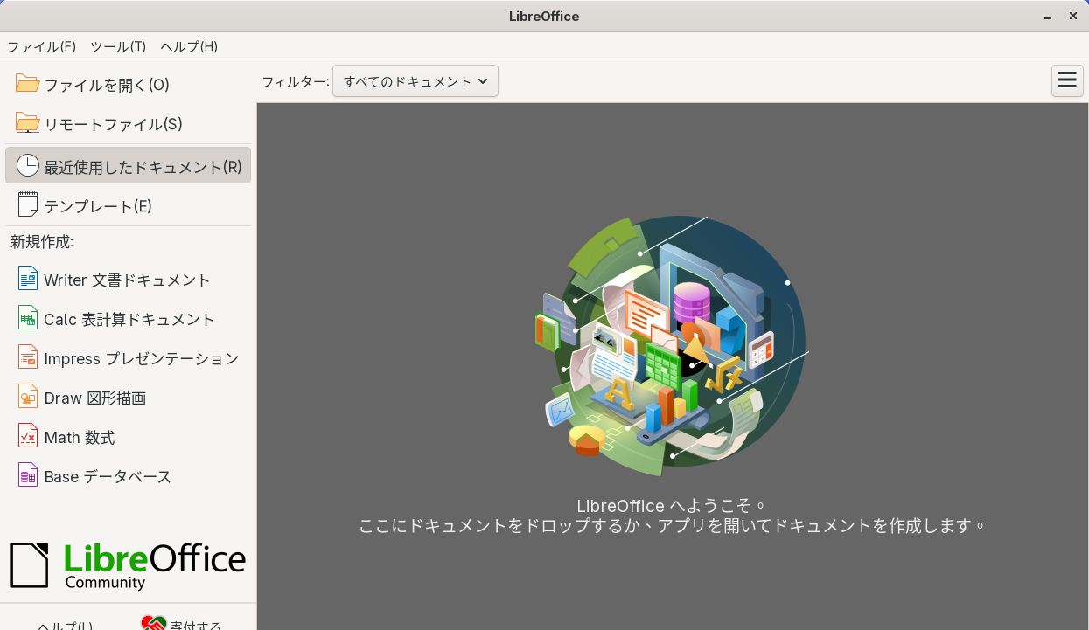Close the LibreOffice window
Screen dimensions: 1089x630
click(x=1073, y=16)
